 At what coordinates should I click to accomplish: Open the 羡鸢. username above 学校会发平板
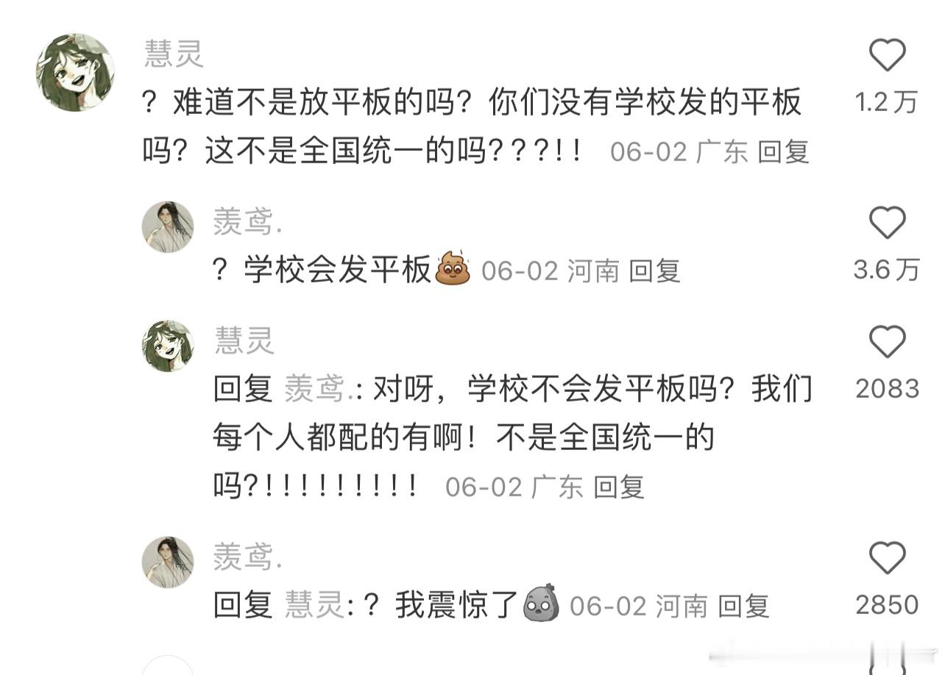[x=248, y=221]
